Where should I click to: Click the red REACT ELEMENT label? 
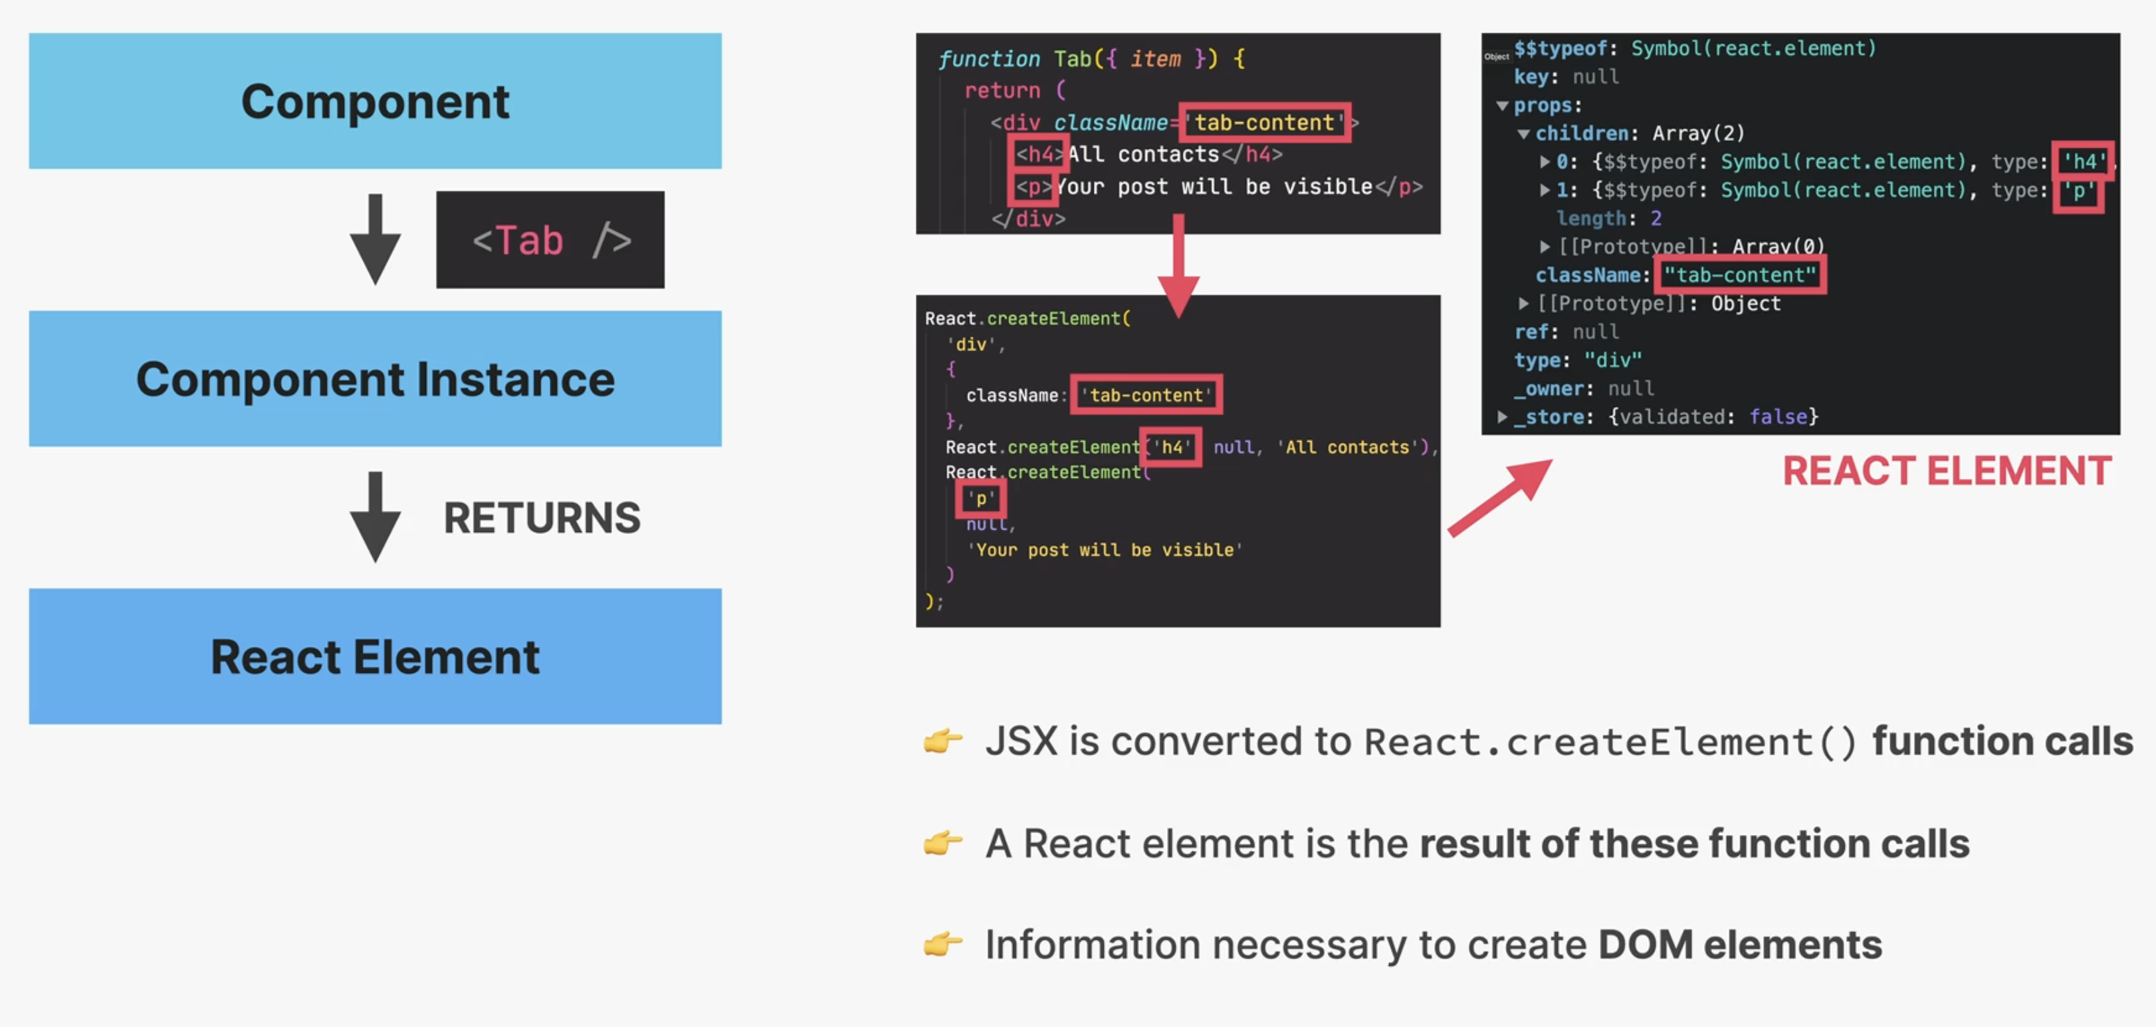(x=1947, y=472)
